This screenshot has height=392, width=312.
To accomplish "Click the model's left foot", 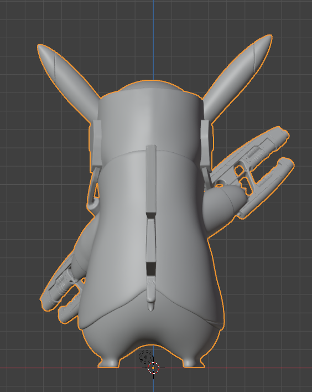I will pyautogui.click(x=108, y=362).
